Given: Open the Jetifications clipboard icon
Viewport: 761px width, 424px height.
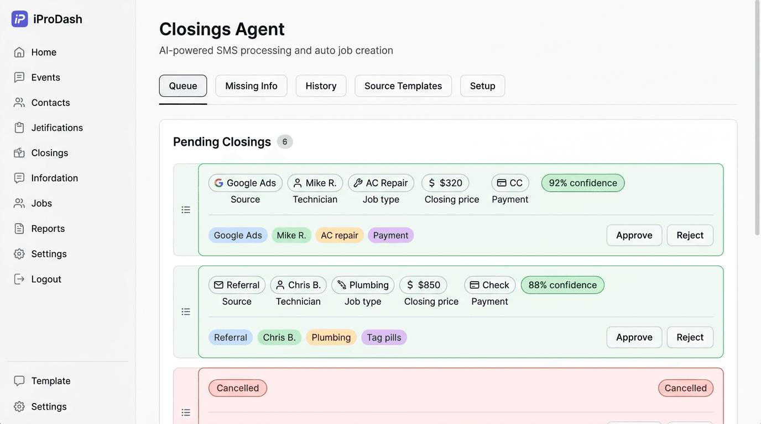Looking at the screenshot, I should click(x=19, y=128).
